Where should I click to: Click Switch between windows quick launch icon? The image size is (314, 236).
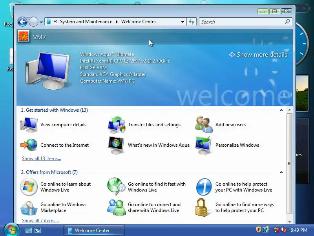[38, 230]
